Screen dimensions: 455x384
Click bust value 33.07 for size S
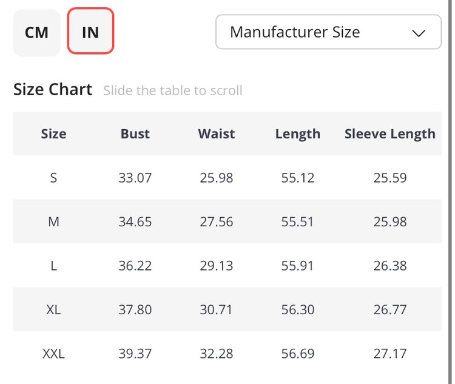[135, 178]
